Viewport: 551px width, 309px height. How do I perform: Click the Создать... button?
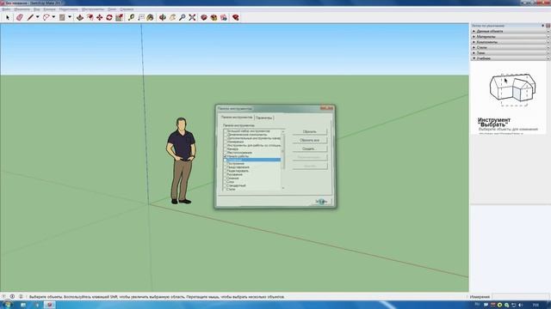click(x=310, y=148)
